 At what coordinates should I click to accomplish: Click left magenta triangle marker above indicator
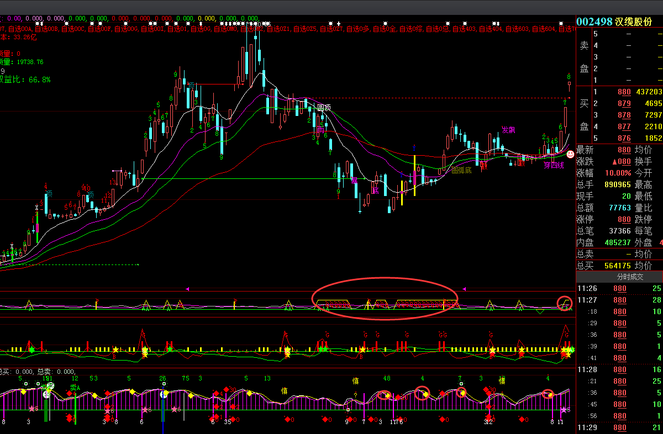click(x=187, y=289)
